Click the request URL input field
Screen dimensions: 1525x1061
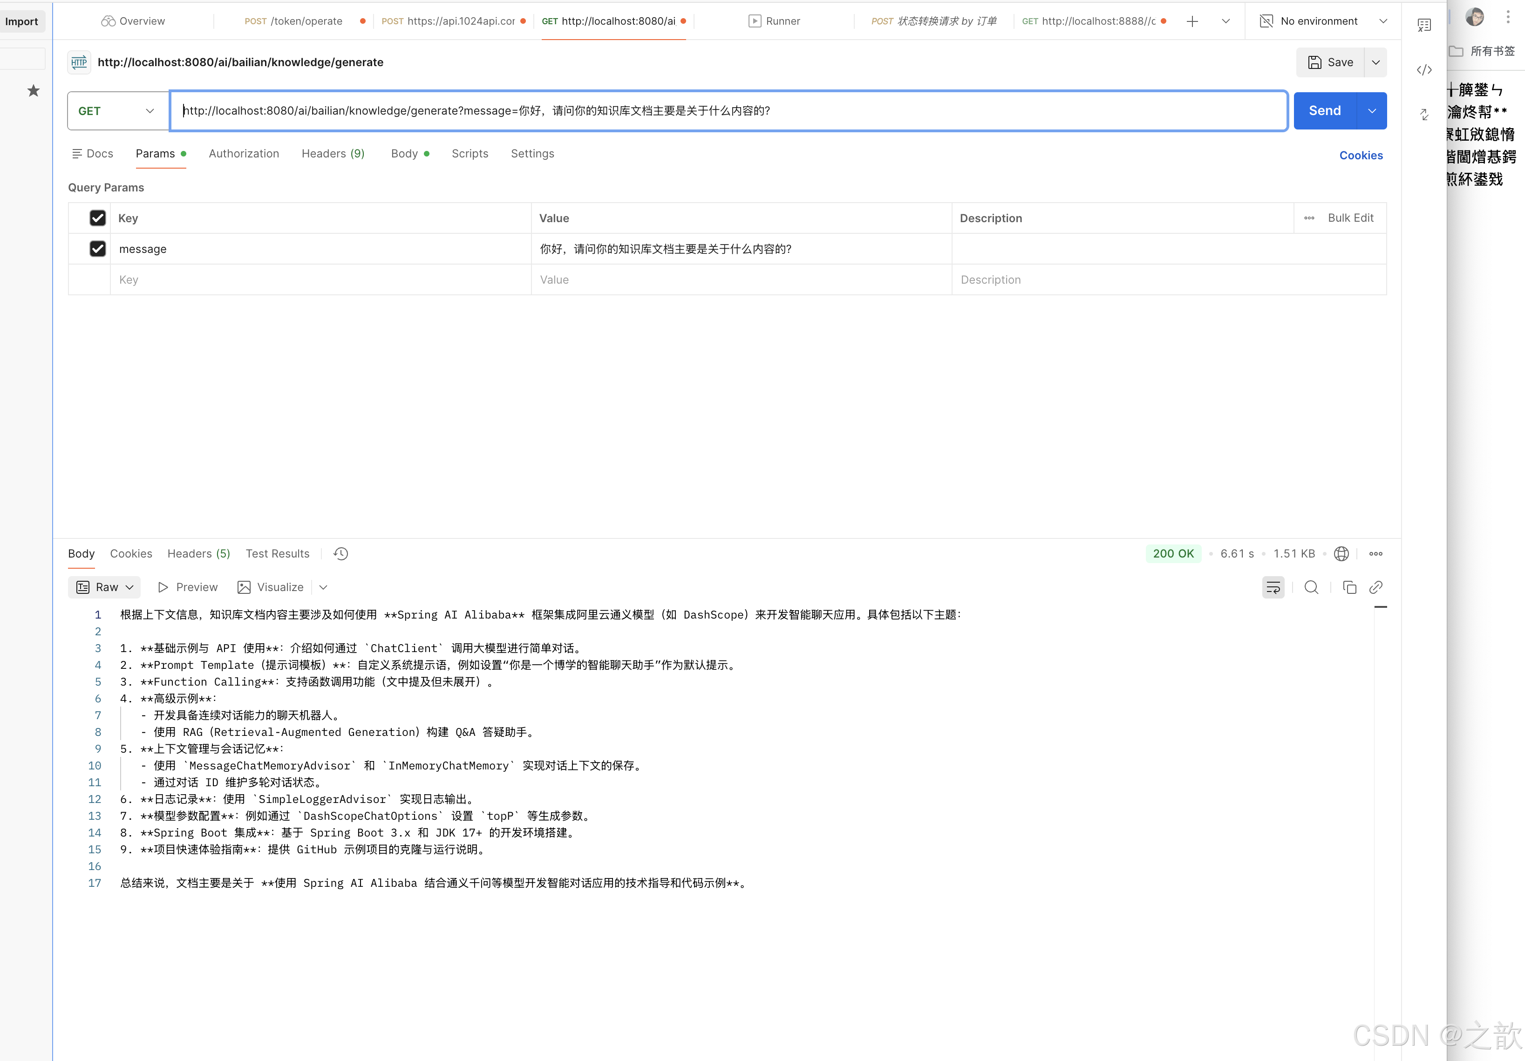point(728,111)
